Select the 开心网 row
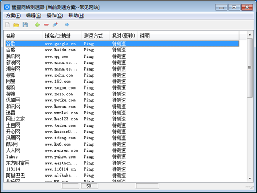 [122, 132]
